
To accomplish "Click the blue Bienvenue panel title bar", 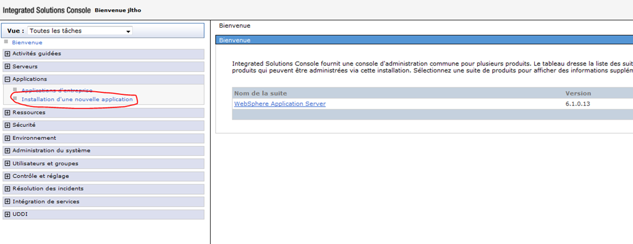I will pyautogui.click(x=424, y=40).
